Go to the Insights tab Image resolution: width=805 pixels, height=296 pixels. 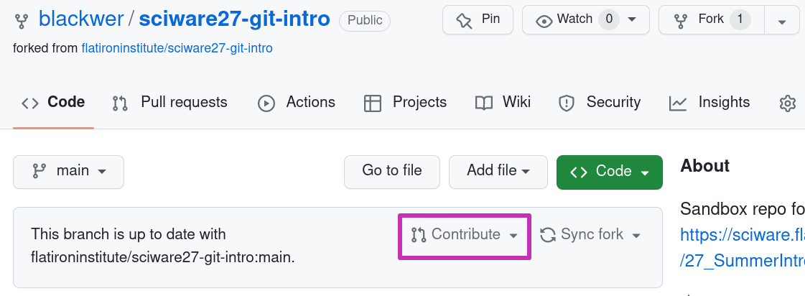[x=709, y=102]
